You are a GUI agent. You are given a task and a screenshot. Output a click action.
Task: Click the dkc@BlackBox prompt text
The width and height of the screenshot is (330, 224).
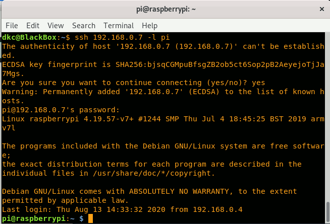pyautogui.click(x=29, y=37)
